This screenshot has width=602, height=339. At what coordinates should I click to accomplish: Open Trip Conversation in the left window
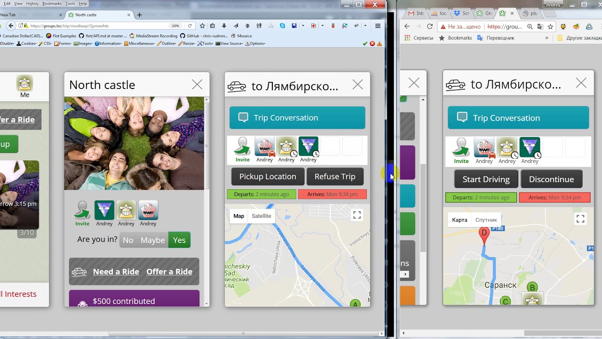[x=297, y=118]
